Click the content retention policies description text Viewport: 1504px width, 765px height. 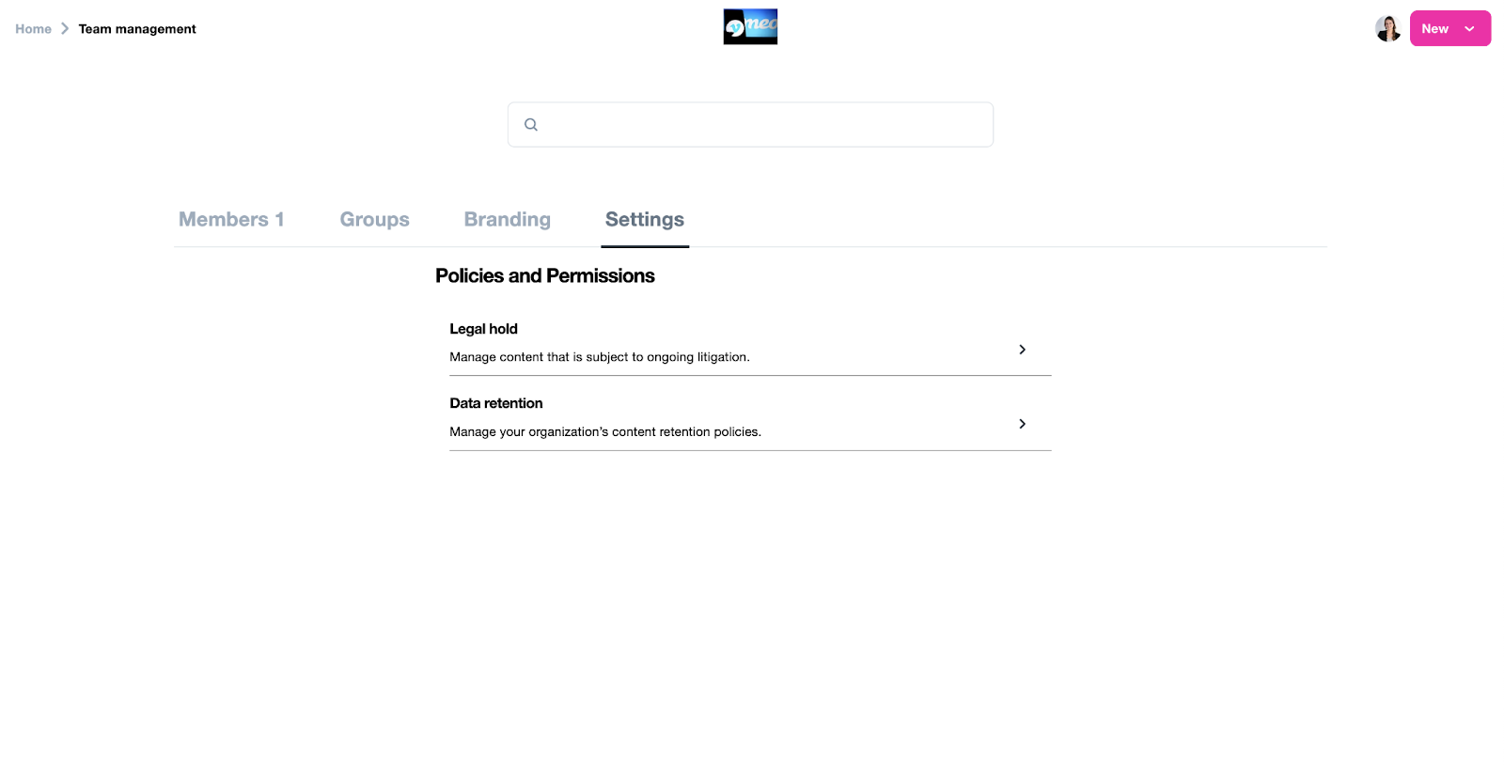(604, 432)
